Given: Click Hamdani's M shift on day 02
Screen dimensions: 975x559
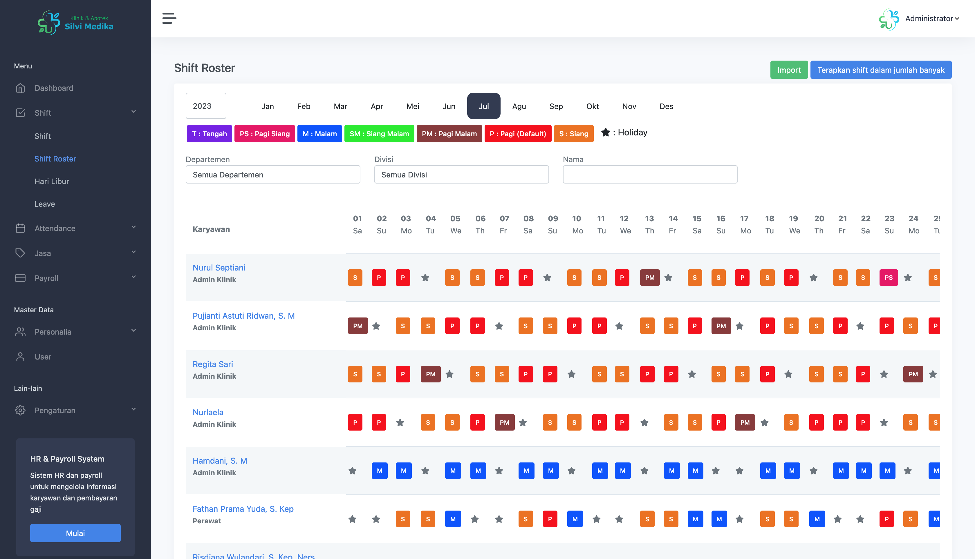Looking at the screenshot, I should 379,471.
